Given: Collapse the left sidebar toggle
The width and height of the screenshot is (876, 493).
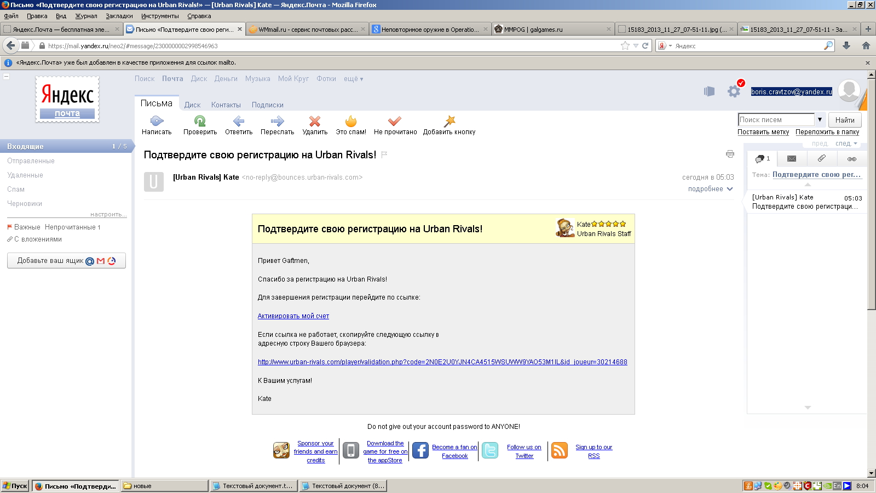Looking at the screenshot, I should click(x=6, y=76).
